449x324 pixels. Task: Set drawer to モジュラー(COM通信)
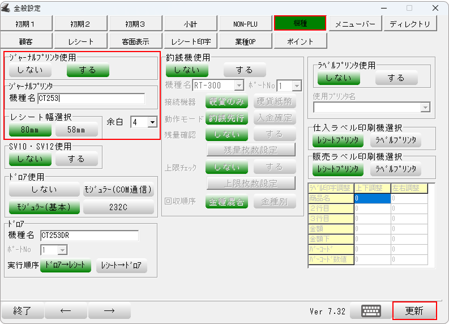[x=118, y=190]
